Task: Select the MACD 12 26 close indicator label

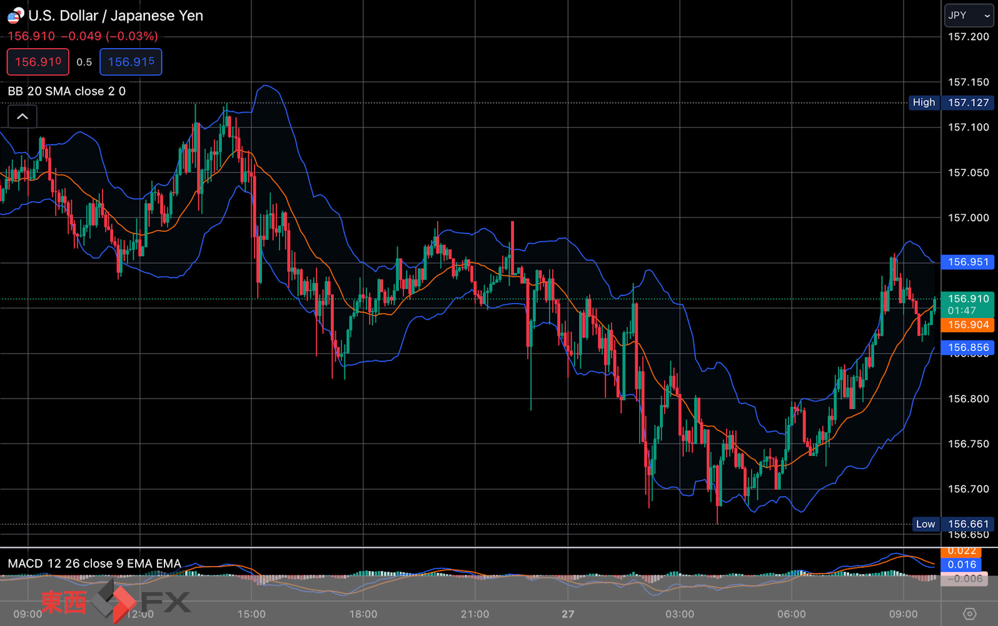Action: coord(94,564)
